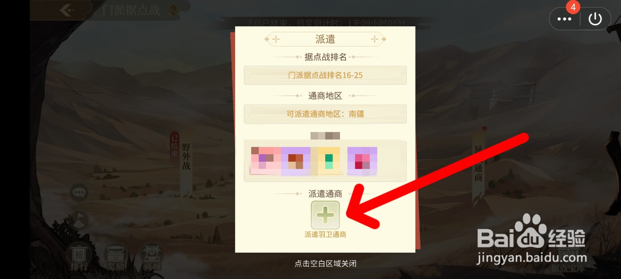The width and height of the screenshot is (621, 279).
Task: Select the purple item with brown center
Action: point(295,161)
